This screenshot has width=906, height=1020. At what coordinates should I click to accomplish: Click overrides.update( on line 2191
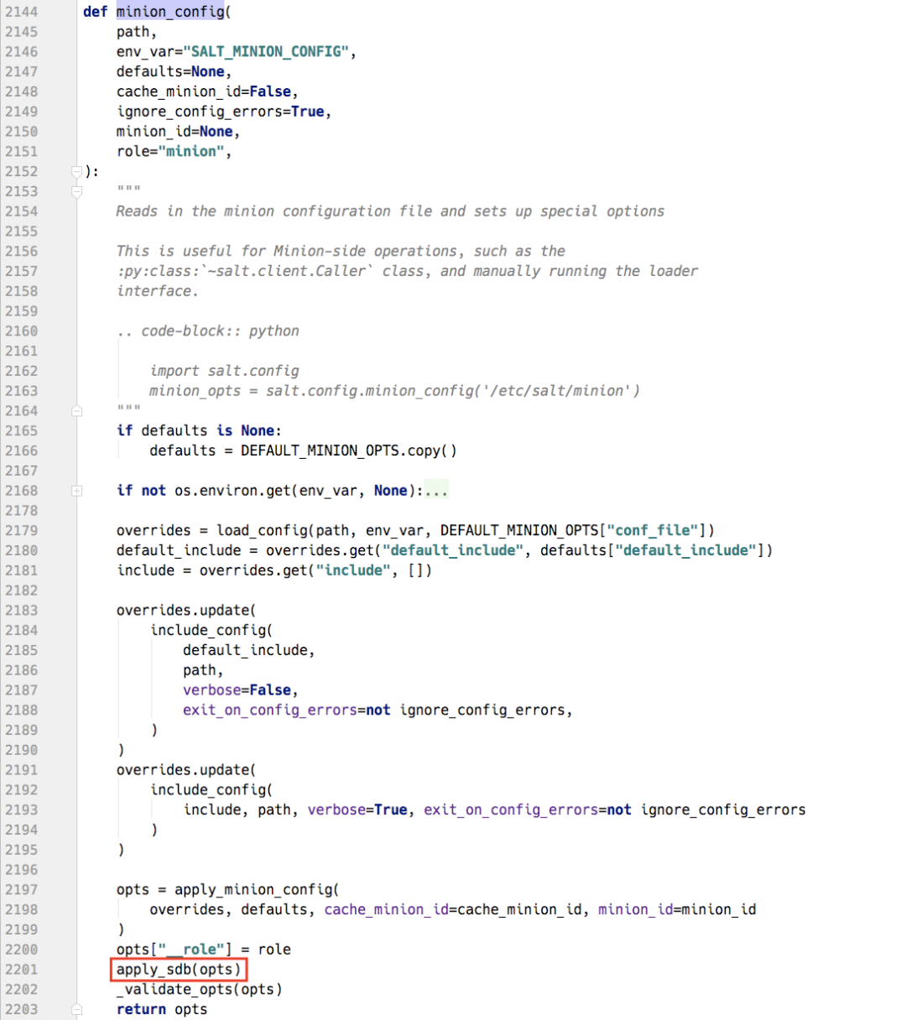(186, 770)
